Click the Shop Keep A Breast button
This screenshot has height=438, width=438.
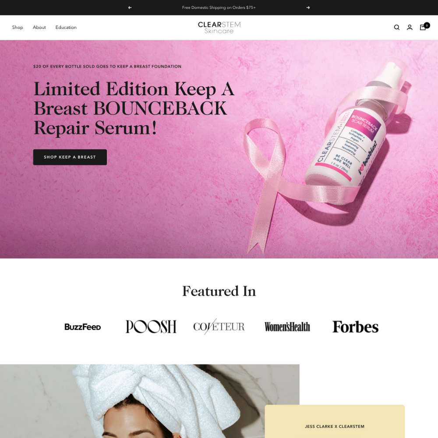pos(70,157)
